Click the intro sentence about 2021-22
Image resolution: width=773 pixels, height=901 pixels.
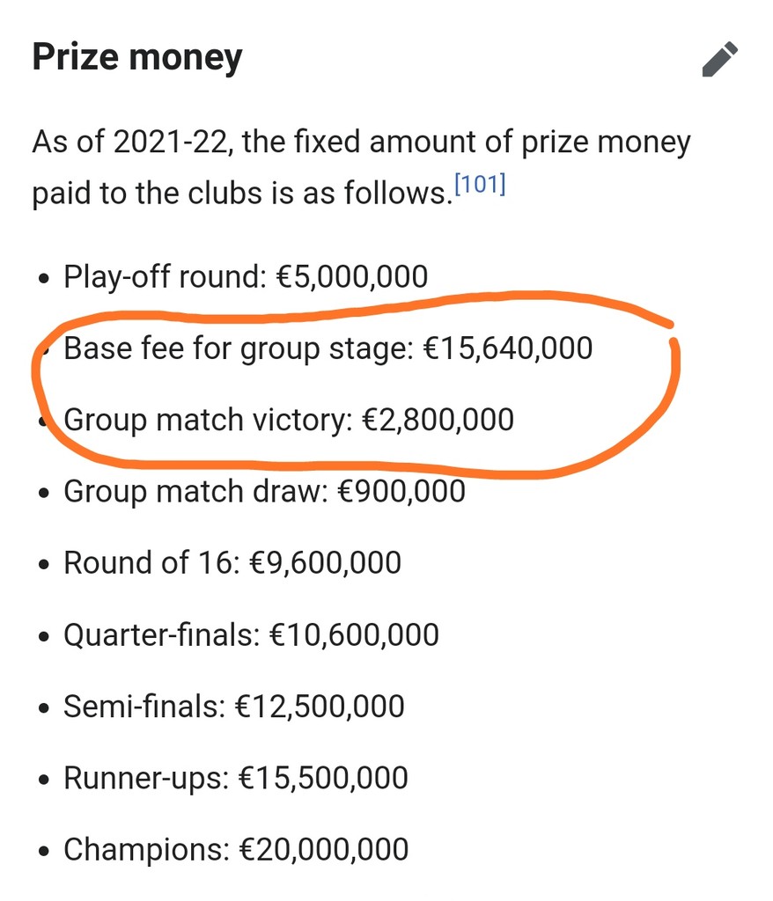[361, 166]
